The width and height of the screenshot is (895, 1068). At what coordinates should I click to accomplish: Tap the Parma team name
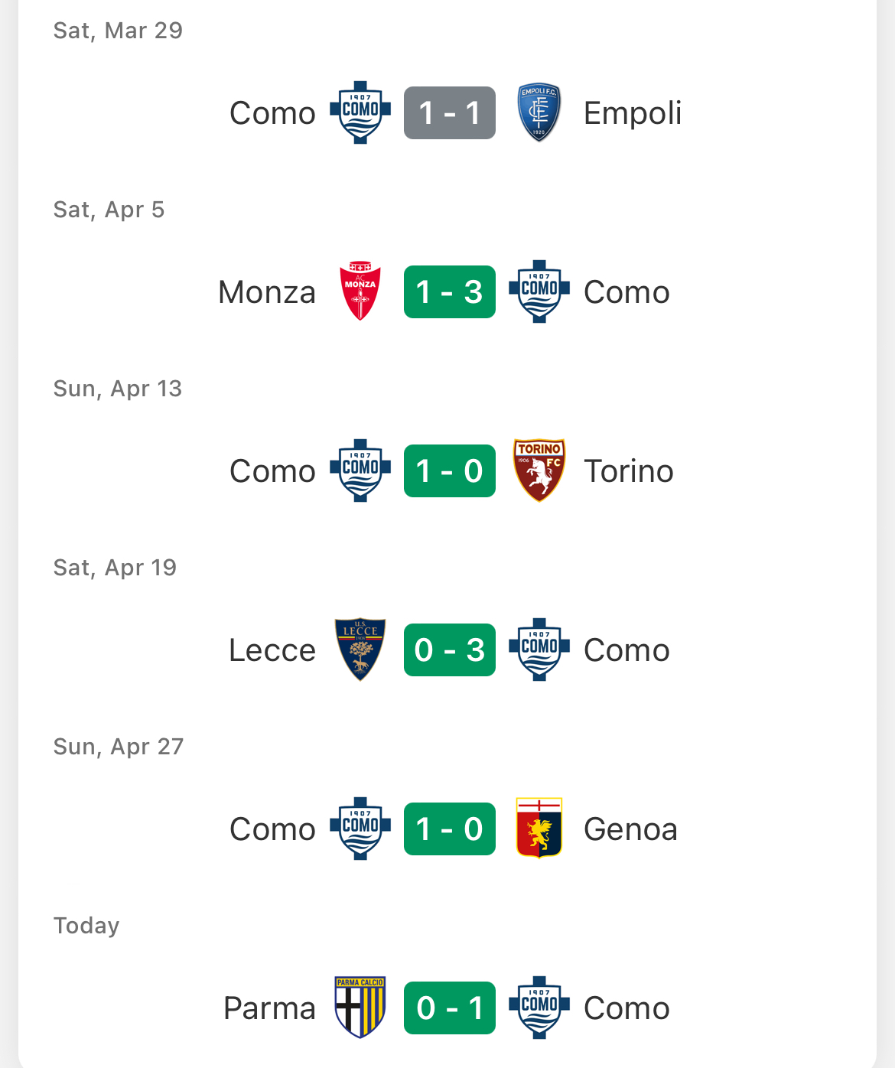click(x=269, y=1008)
